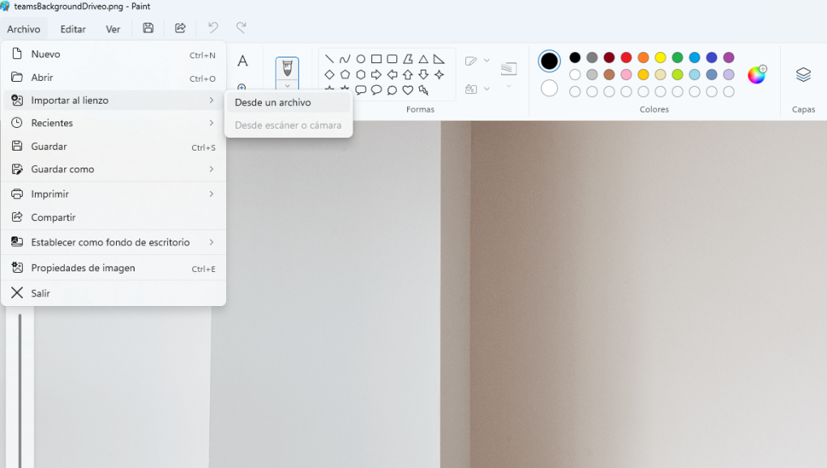This screenshot has height=468, width=827.
Task: Open the Edit colors rainbow wheel
Action: 756,75
